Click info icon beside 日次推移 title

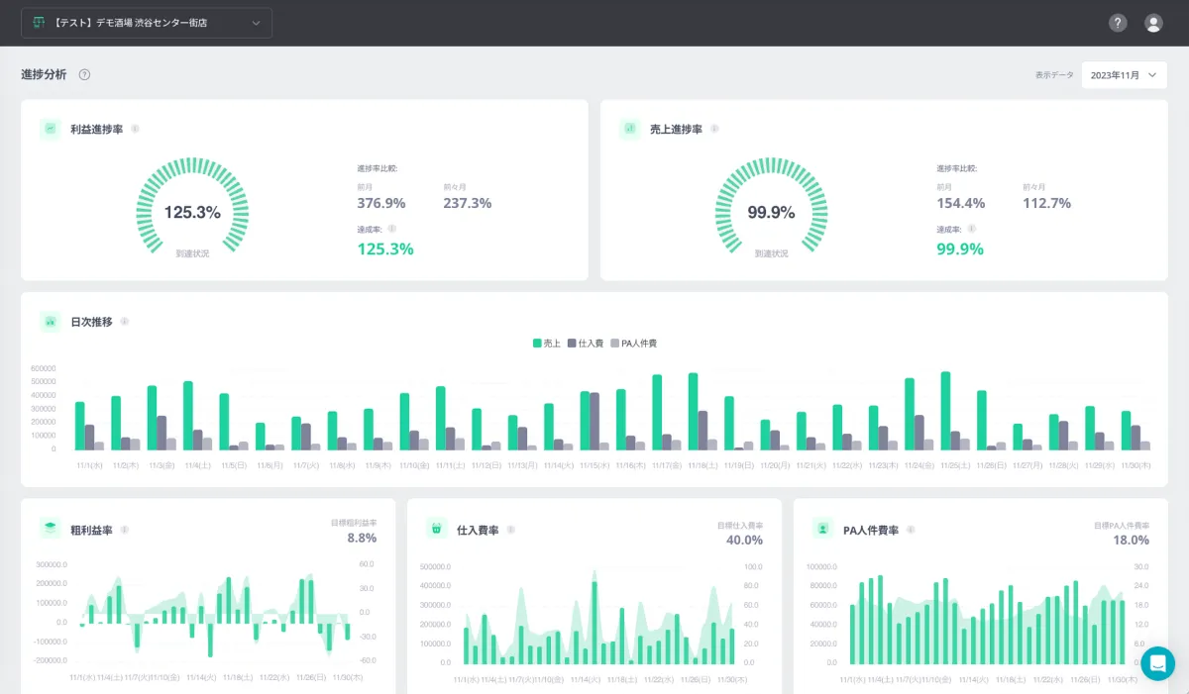point(124,322)
